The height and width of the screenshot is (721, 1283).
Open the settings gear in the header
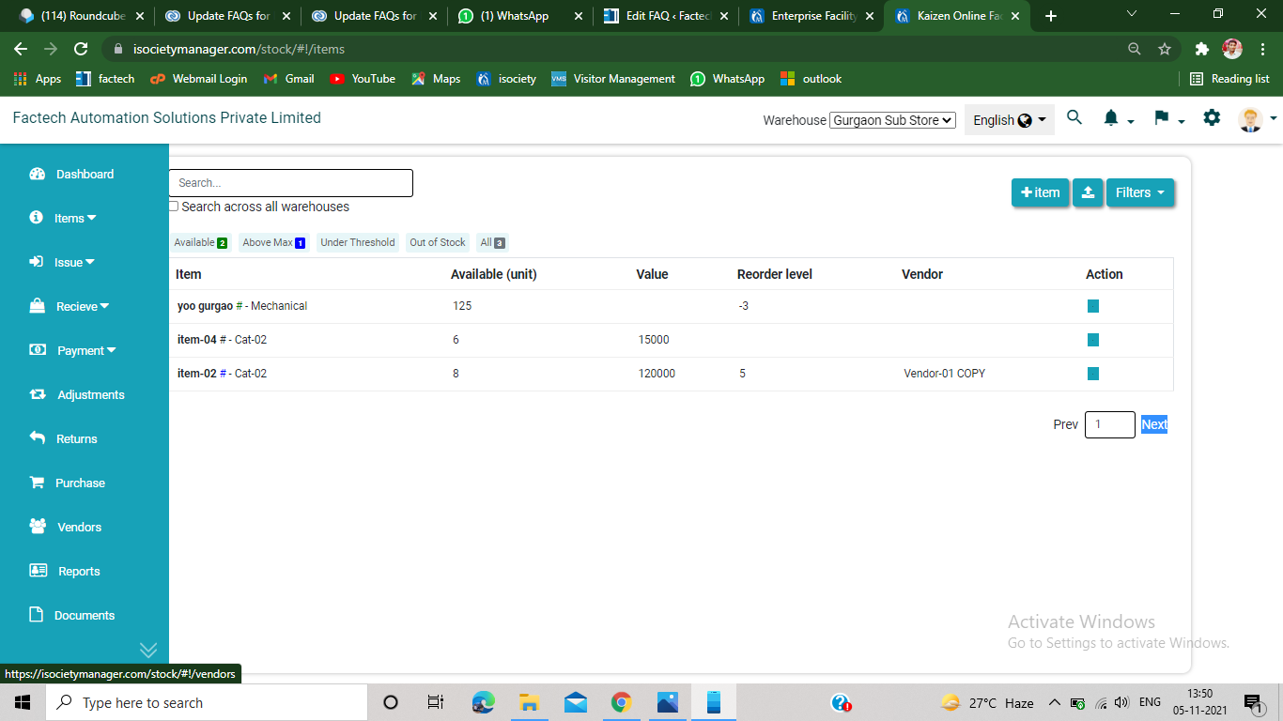pos(1212,117)
